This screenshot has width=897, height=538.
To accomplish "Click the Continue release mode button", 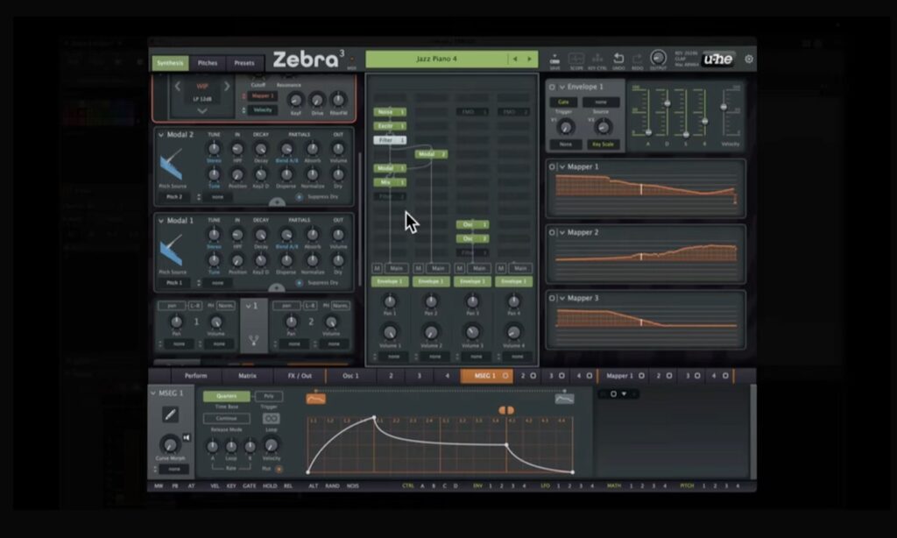I will (226, 418).
